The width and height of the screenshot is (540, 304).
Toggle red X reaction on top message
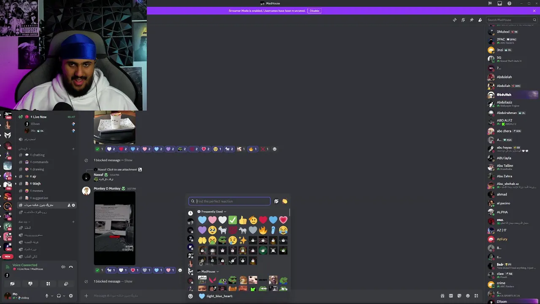[x=265, y=149]
